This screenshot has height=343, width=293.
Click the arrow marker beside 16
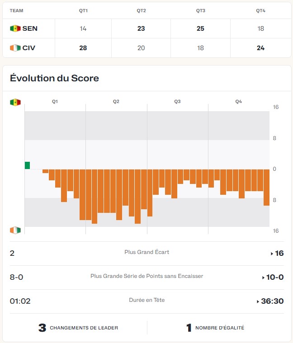pos(272,254)
